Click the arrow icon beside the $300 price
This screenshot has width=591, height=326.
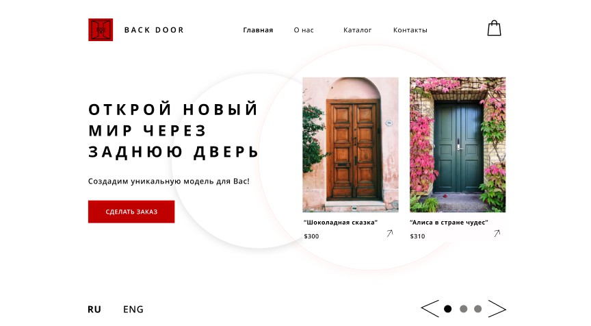390,233
